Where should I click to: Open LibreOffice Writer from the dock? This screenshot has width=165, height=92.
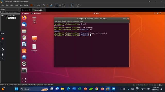[x=24, y=44]
